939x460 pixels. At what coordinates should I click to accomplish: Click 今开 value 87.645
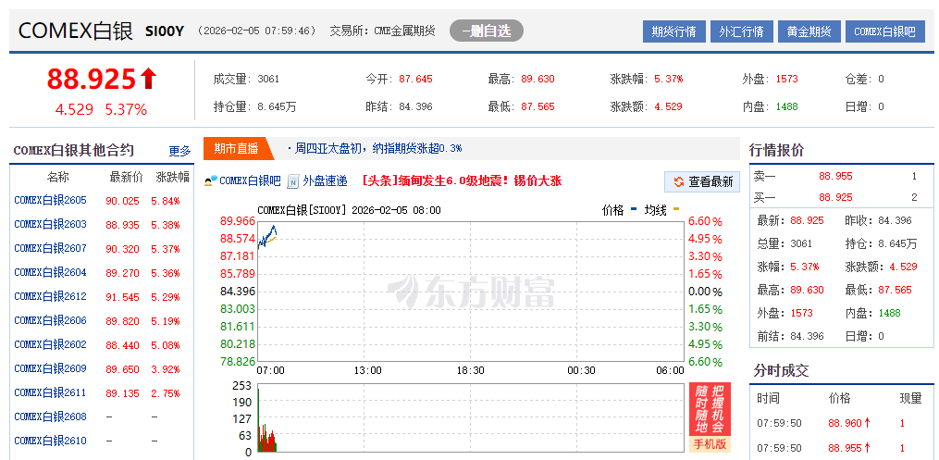tap(415, 79)
